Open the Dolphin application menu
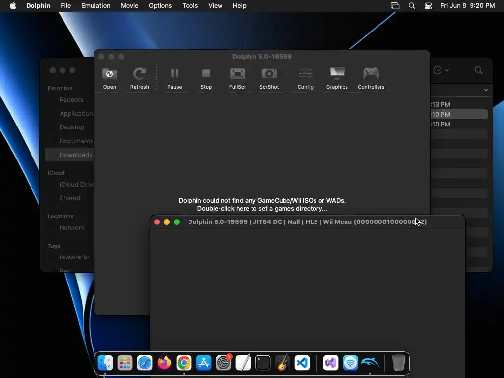The image size is (504, 378). (38, 6)
